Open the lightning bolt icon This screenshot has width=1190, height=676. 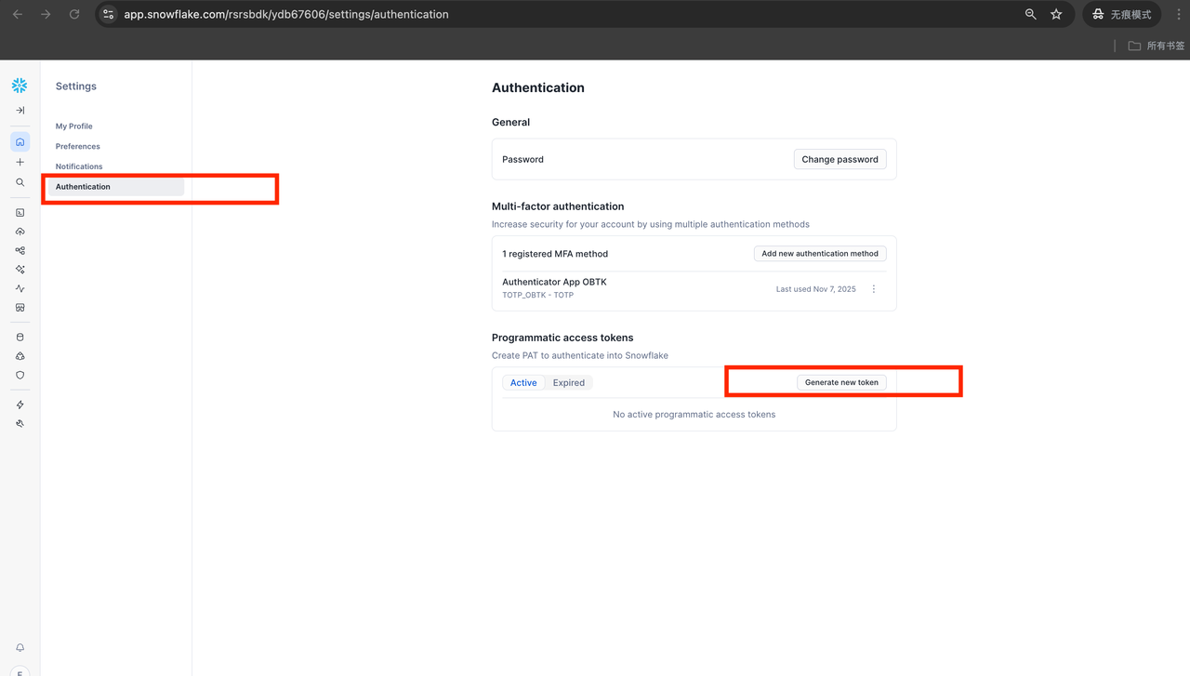[x=20, y=404]
